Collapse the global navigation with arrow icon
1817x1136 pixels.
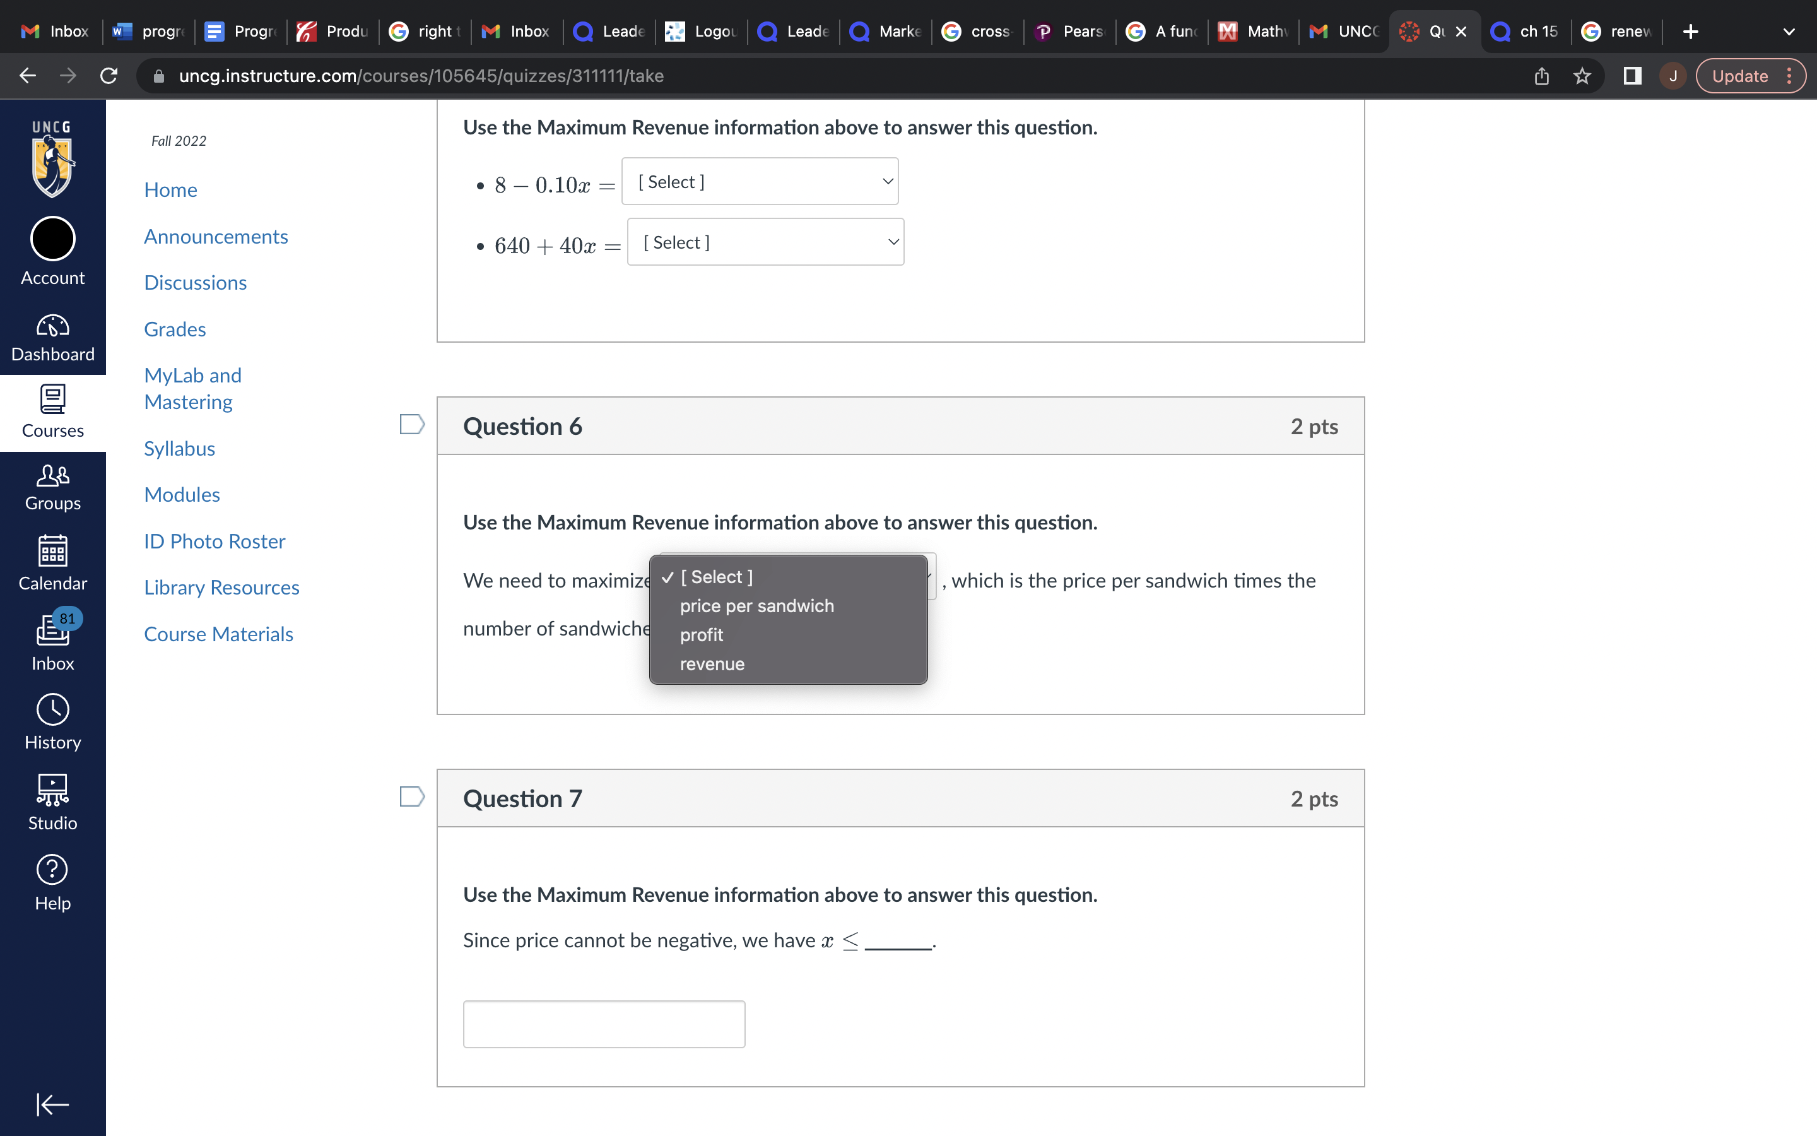click(52, 1104)
